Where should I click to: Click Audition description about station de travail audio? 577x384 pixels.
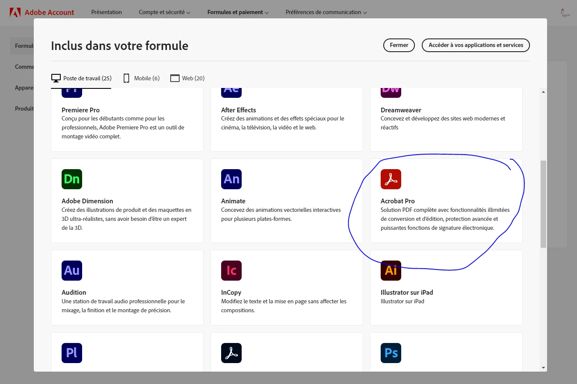click(x=123, y=306)
